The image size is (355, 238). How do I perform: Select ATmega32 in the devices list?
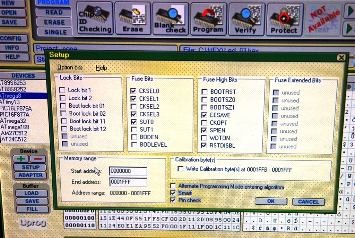pos(13,121)
